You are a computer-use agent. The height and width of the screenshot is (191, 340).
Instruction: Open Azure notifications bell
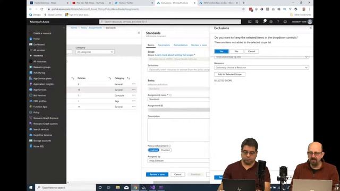click(x=264, y=22)
